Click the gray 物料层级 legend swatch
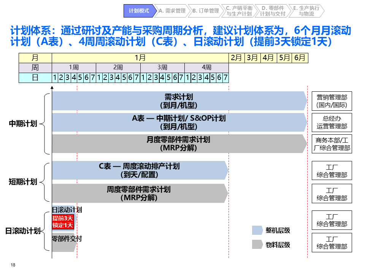 click(x=257, y=245)
